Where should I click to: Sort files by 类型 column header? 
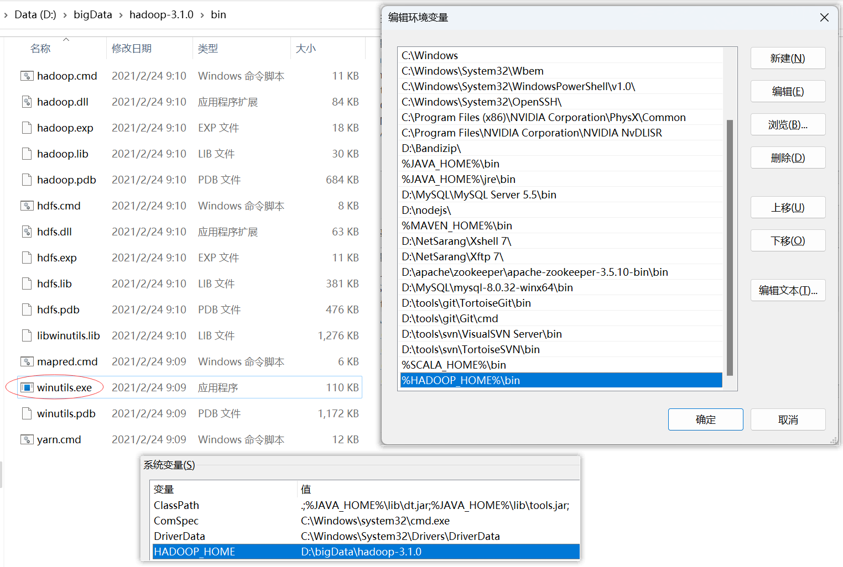coord(208,49)
